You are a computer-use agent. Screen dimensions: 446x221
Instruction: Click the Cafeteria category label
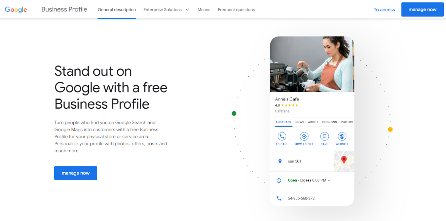[x=282, y=111]
